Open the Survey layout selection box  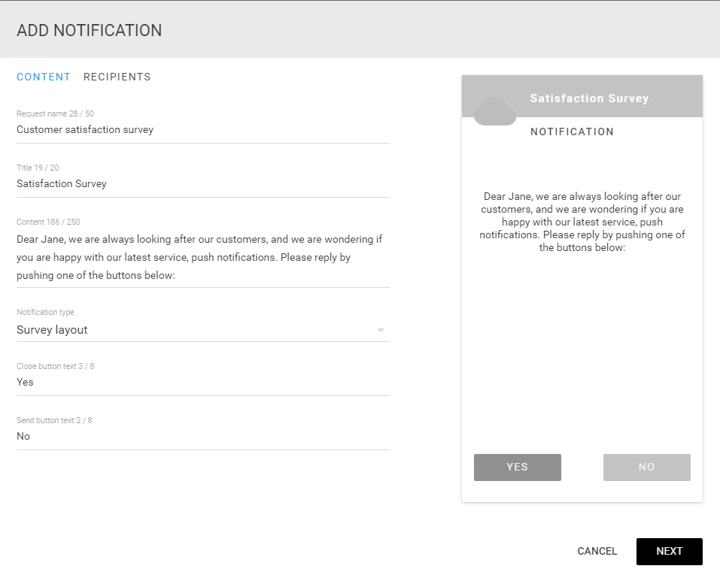pyautogui.click(x=203, y=330)
